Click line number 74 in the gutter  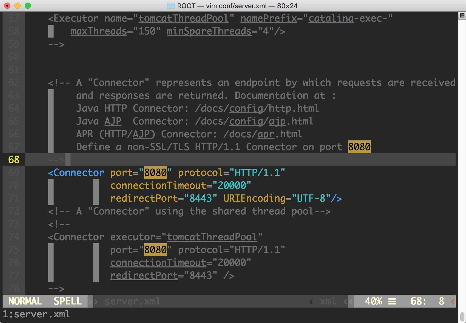[14, 237]
